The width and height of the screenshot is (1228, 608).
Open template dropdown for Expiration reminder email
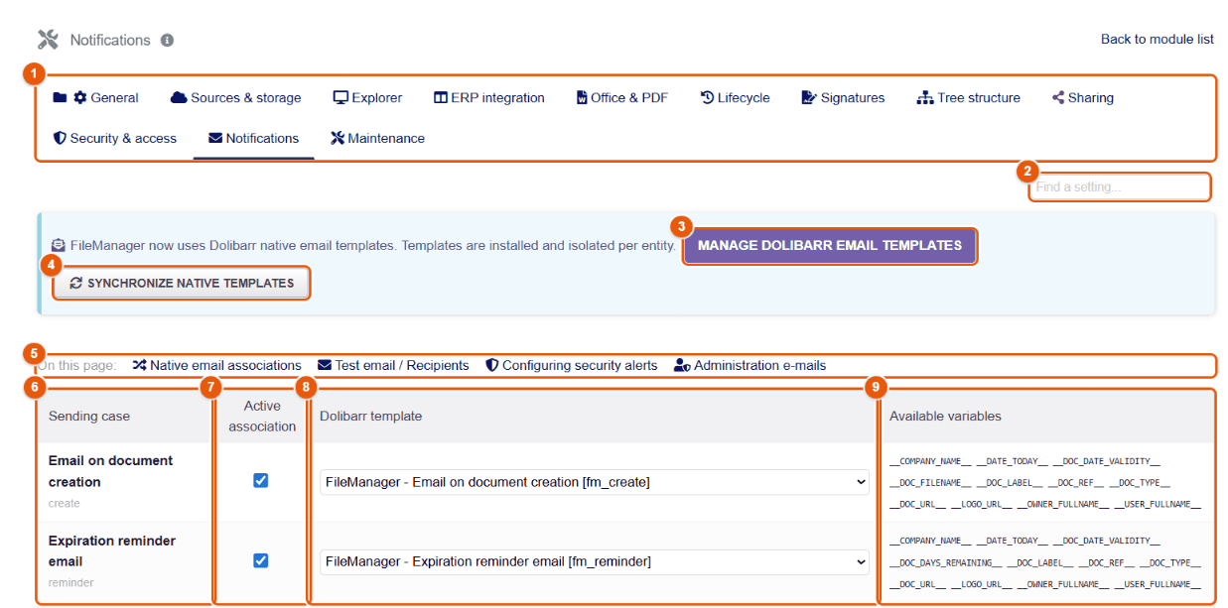[595, 561]
